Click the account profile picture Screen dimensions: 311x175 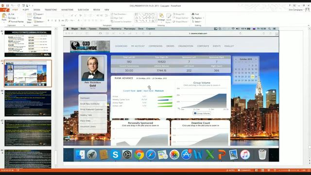(308, 10)
